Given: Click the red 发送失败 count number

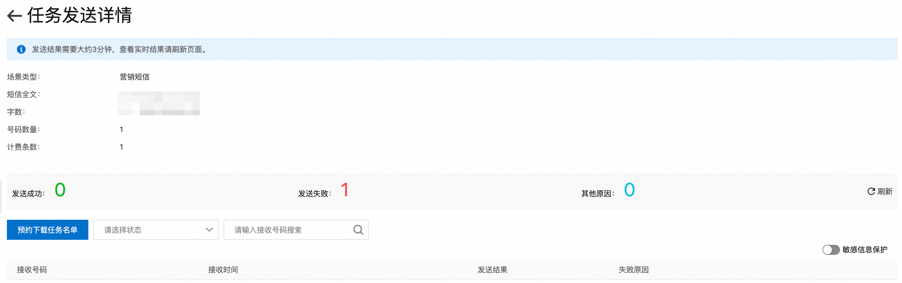Looking at the screenshot, I should 345,190.
